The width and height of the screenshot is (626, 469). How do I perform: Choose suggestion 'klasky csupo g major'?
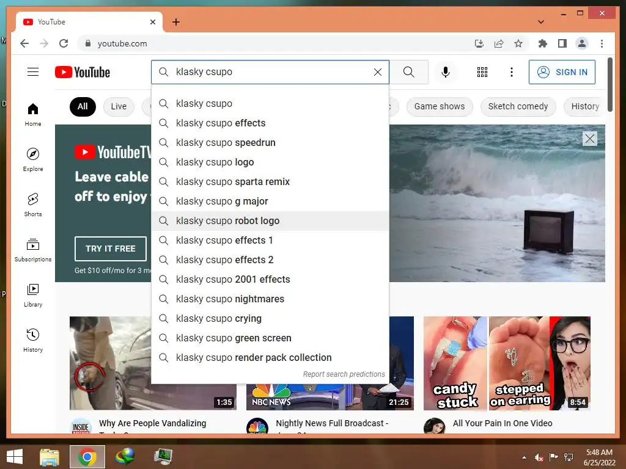click(270, 202)
